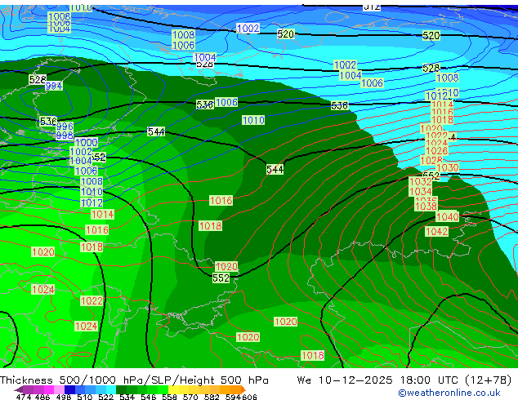Click the 1038 isobar label

pos(426,207)
